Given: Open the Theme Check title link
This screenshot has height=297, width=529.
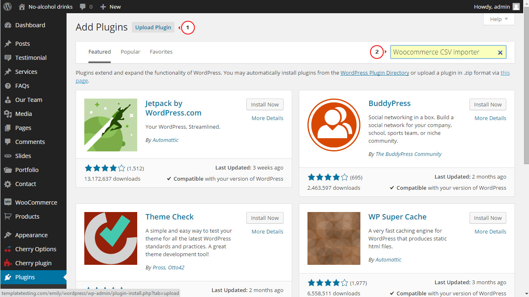Looking at the screenshot, I should [169, 217].
